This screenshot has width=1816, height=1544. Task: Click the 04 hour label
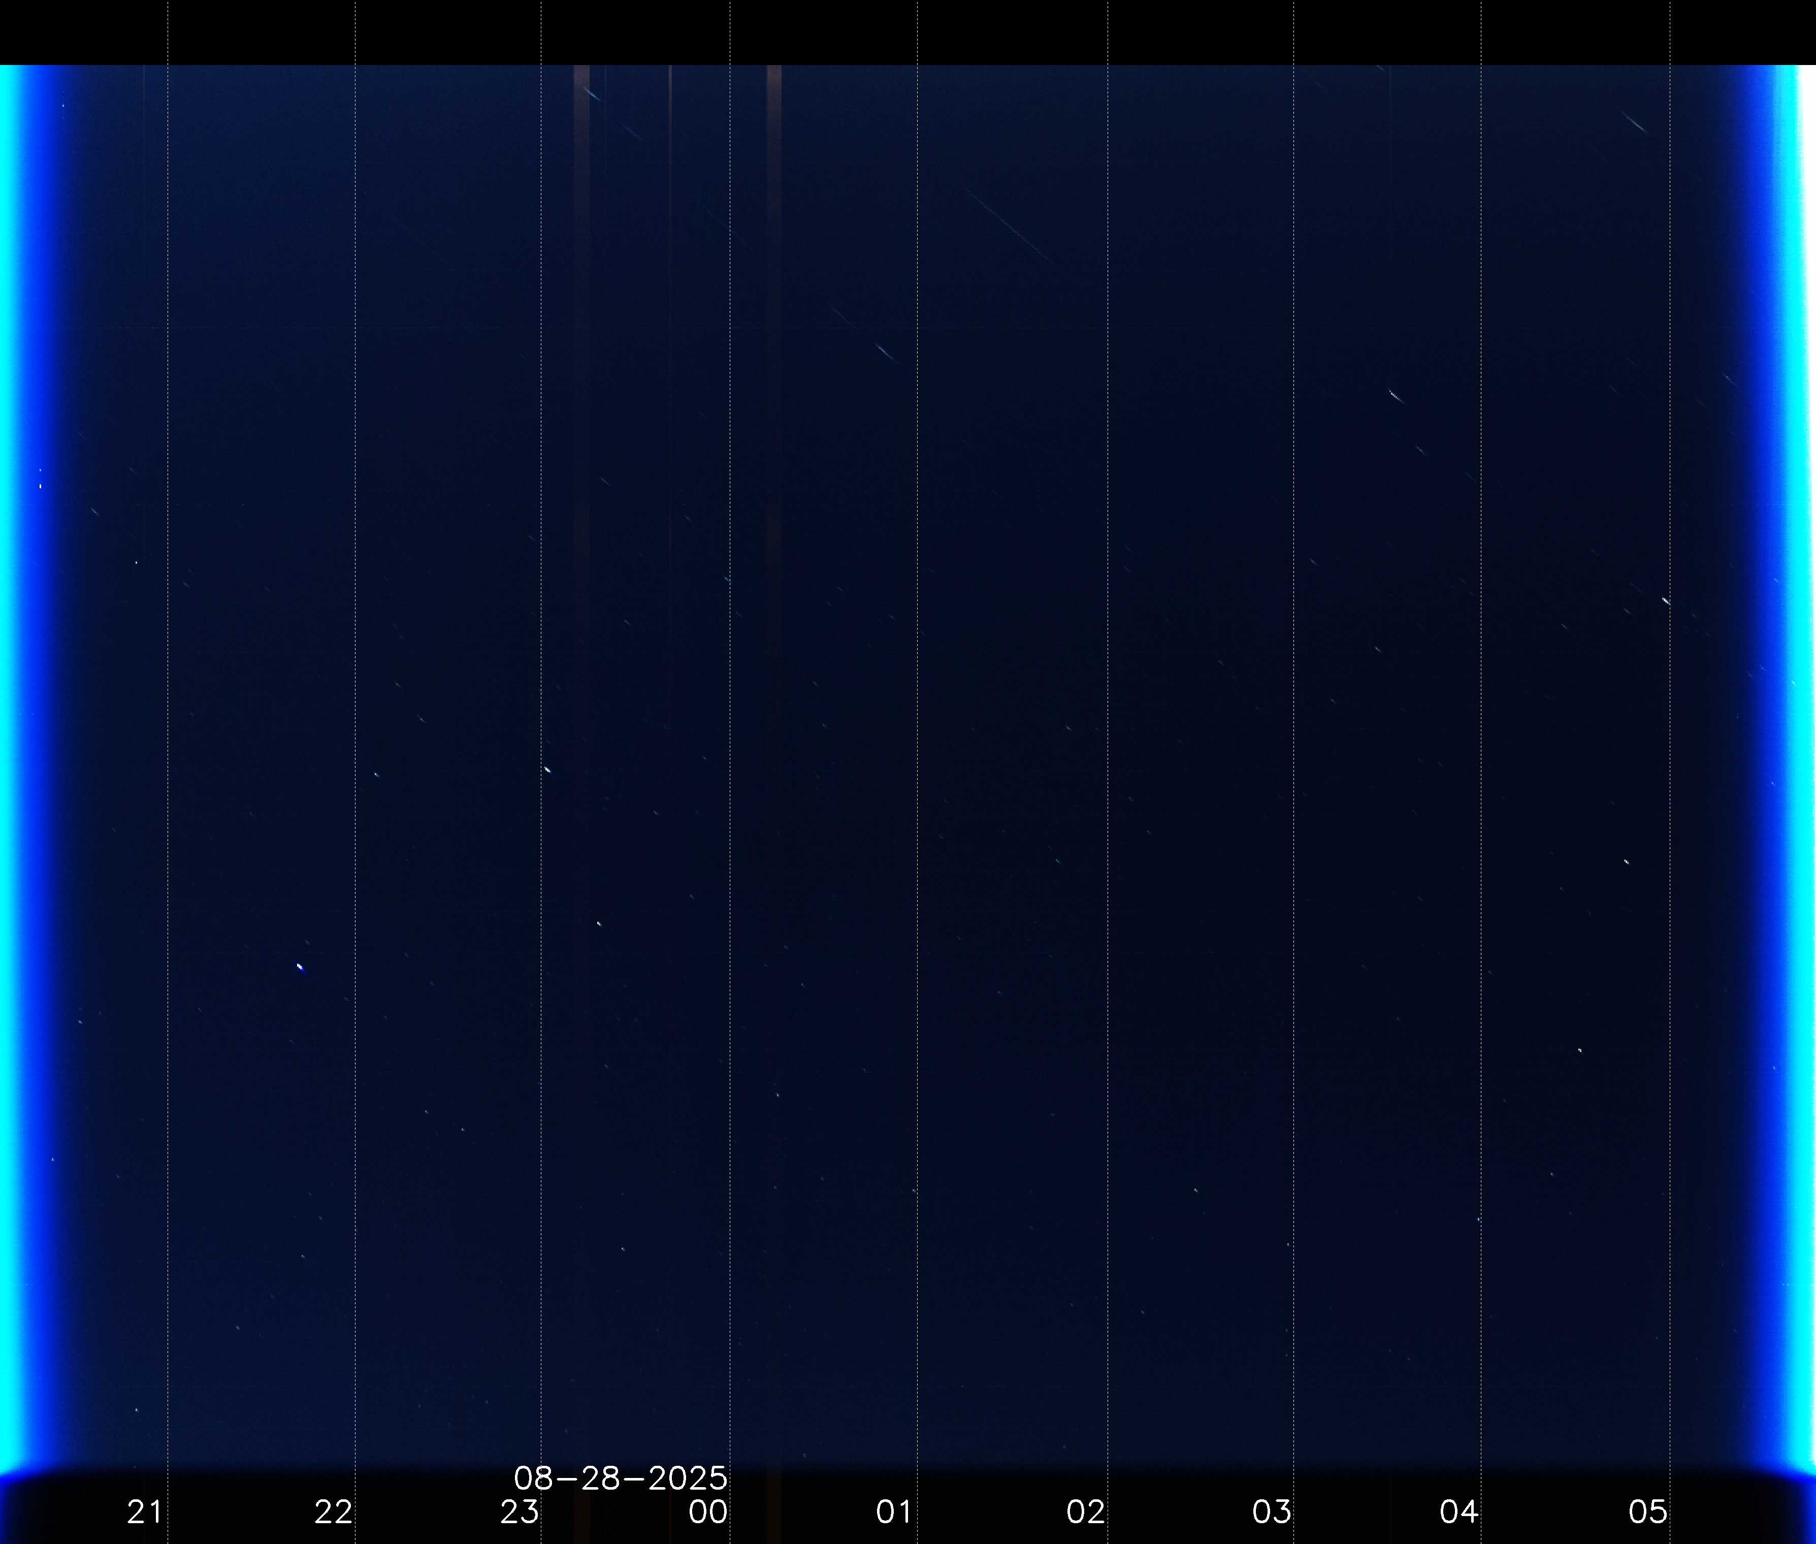tap(1458, 1511)
